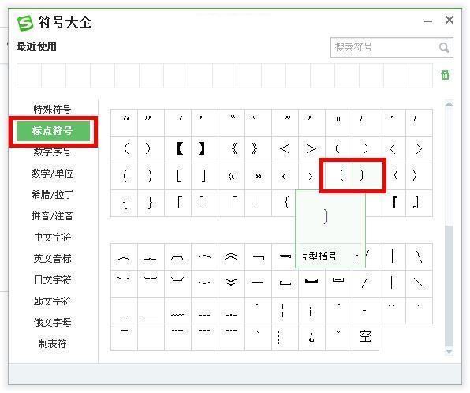The height and width of the screenshot is (393, 470).
Task: Insert the left white corner bracket 『
Action: [393, 203]
